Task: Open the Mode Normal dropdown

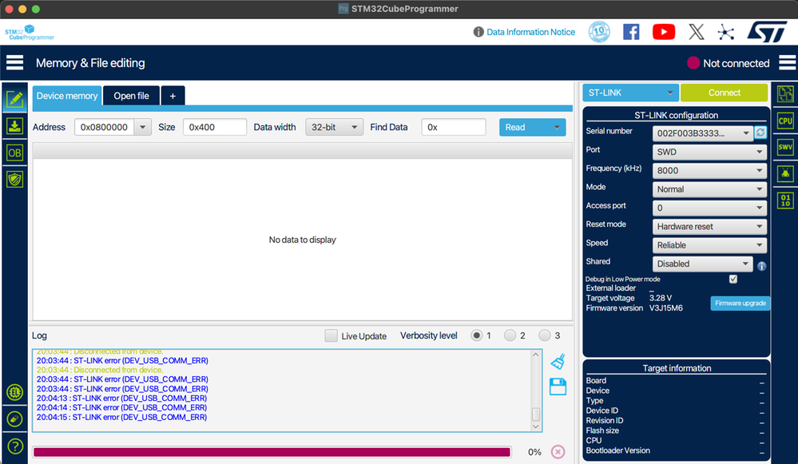Action: coord(710,189)
